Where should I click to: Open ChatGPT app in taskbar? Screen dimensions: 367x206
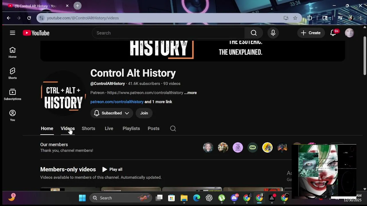[209, 198]
